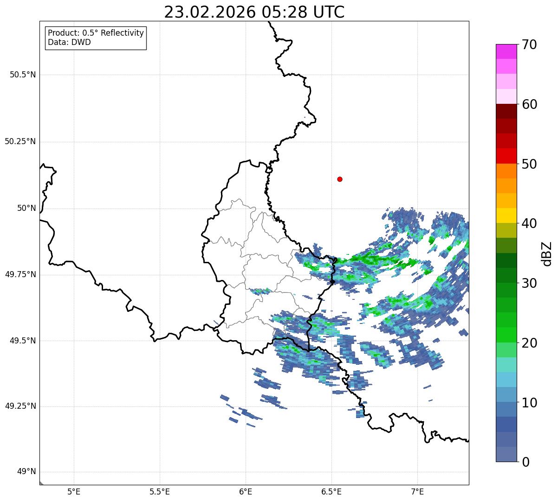The width and height of the screenshot is (558, 501).
Task: Click the 50.25°N latitude label
Action: pyautogui.click(x=20, y=141)
